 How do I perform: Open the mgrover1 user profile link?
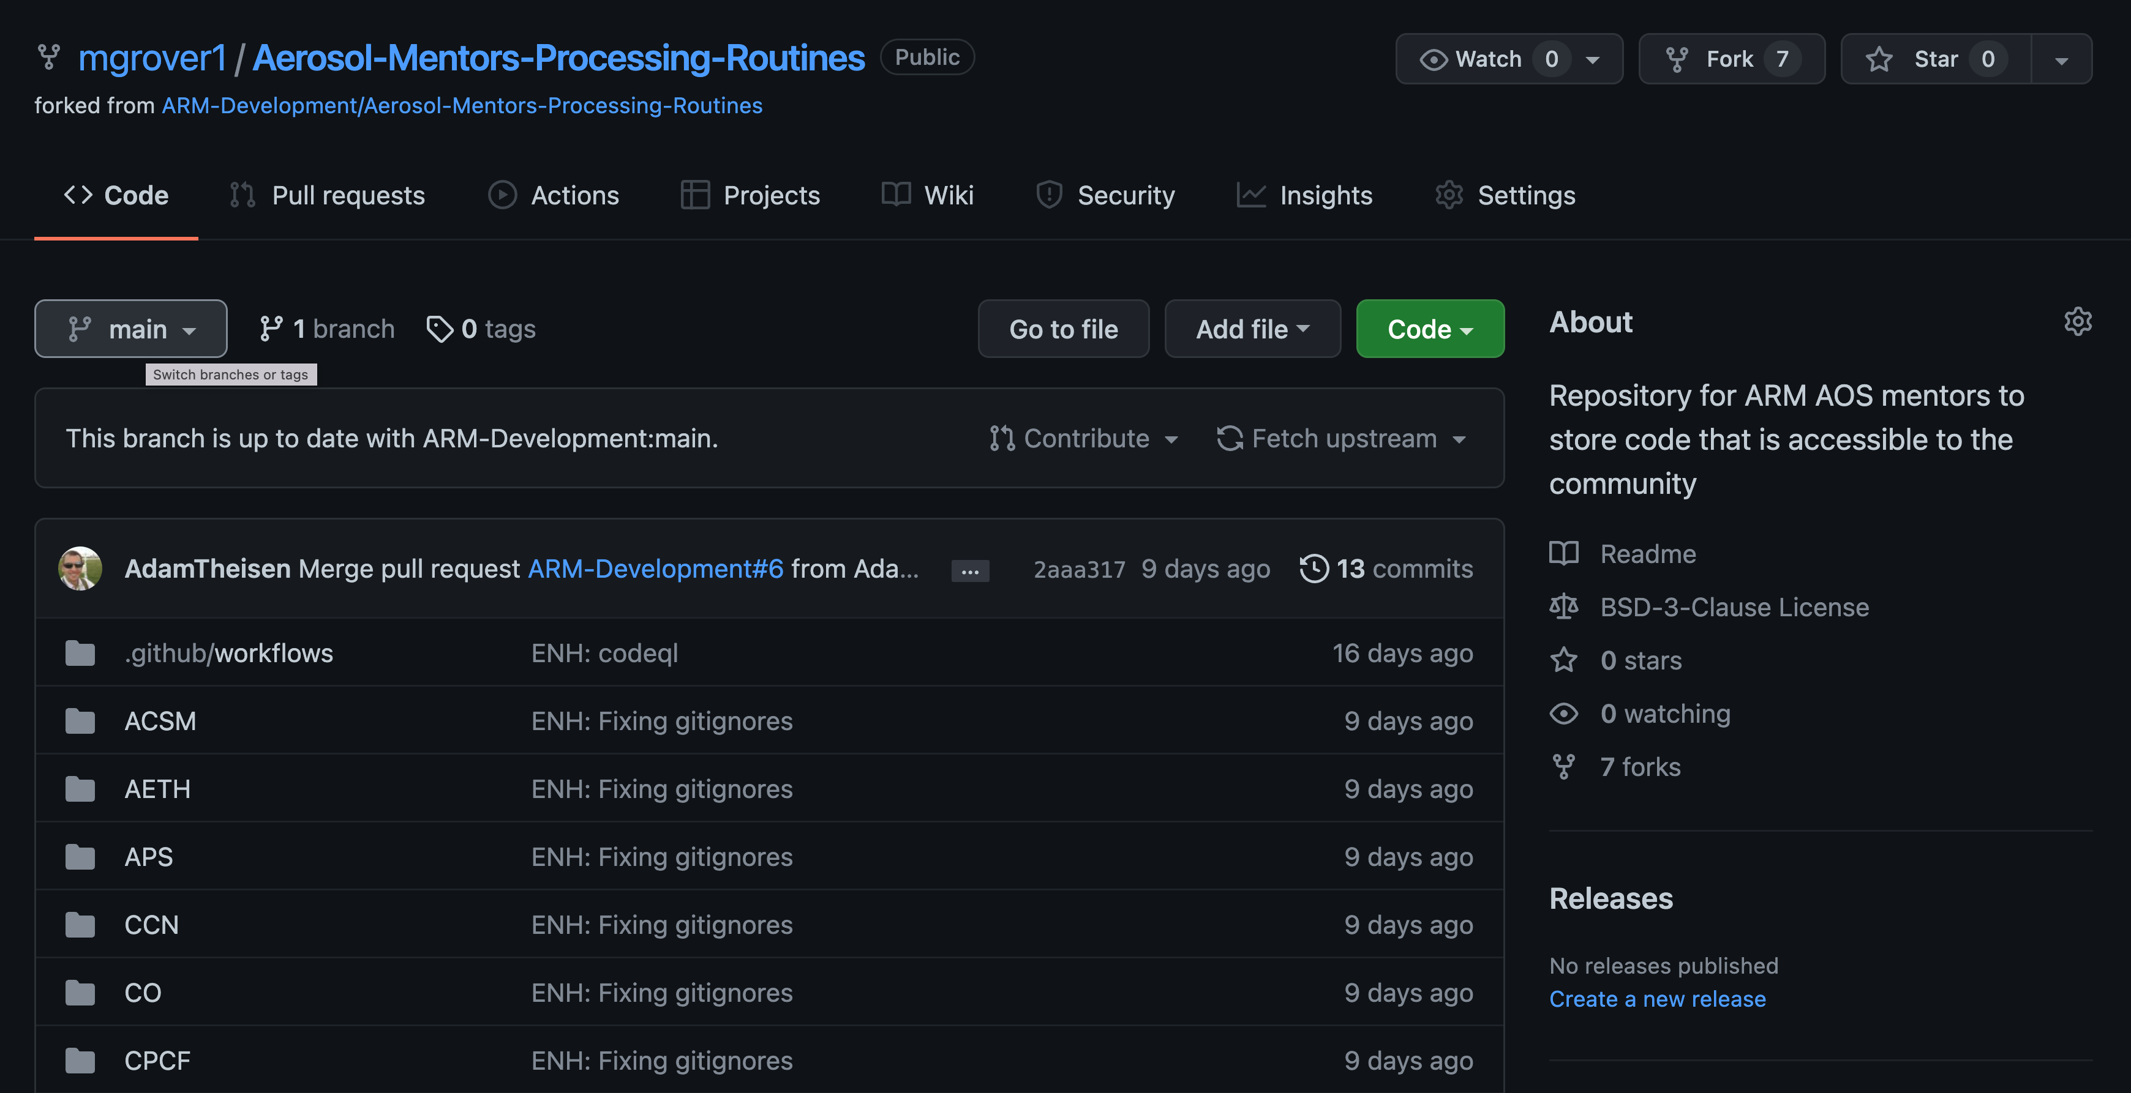pos(152,58)
